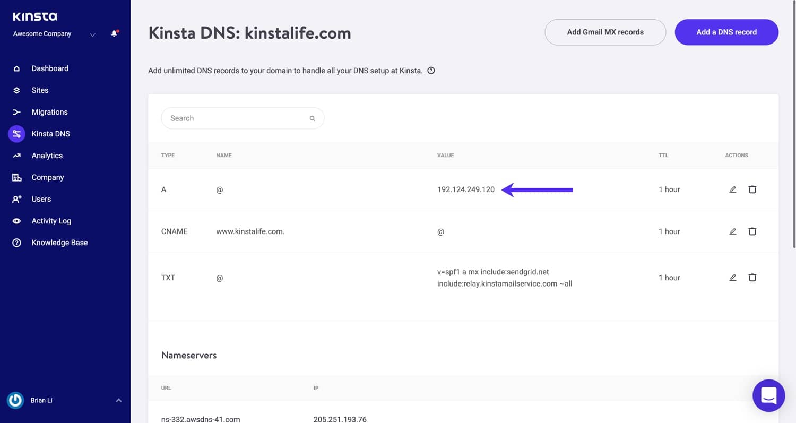Select Kinsta DNS menu item
Screen dimensions: 796x423
[x=50, y=134]
